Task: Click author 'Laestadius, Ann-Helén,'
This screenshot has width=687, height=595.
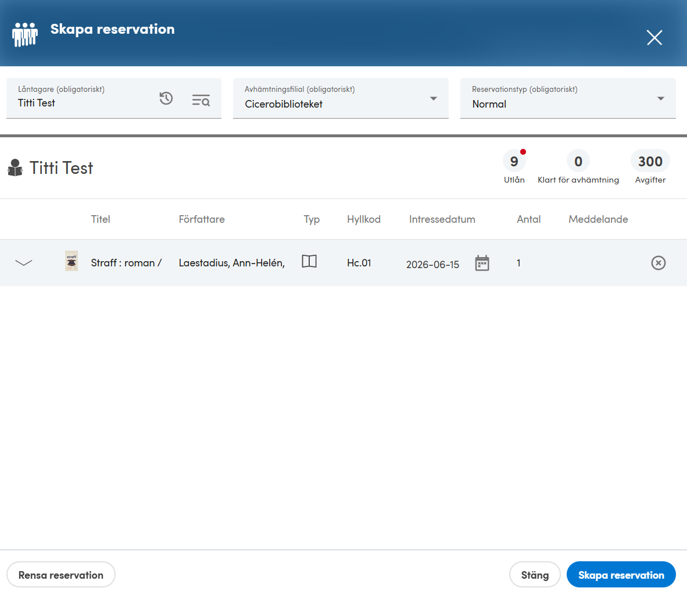Action: click(x=232, y=263)
